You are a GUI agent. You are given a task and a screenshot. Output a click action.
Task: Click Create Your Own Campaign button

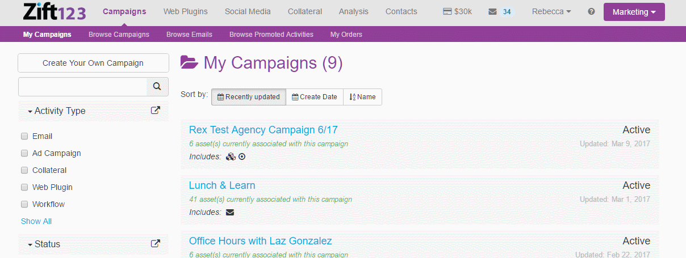click(x=93, y=63)
